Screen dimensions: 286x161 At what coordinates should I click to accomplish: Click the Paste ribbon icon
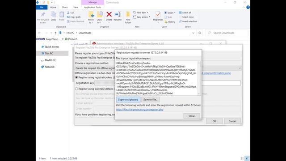coord(62,17)
